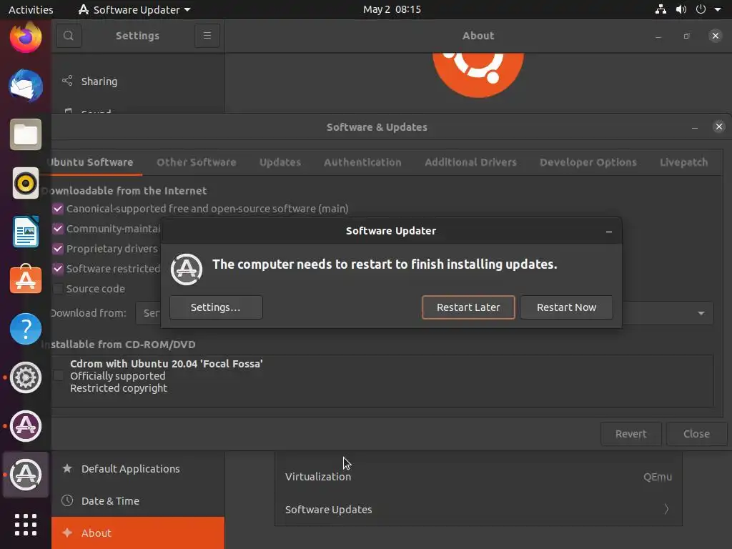732x549 pixels.
Task: Close the Software & Updates window
Action: coord(719,127)
